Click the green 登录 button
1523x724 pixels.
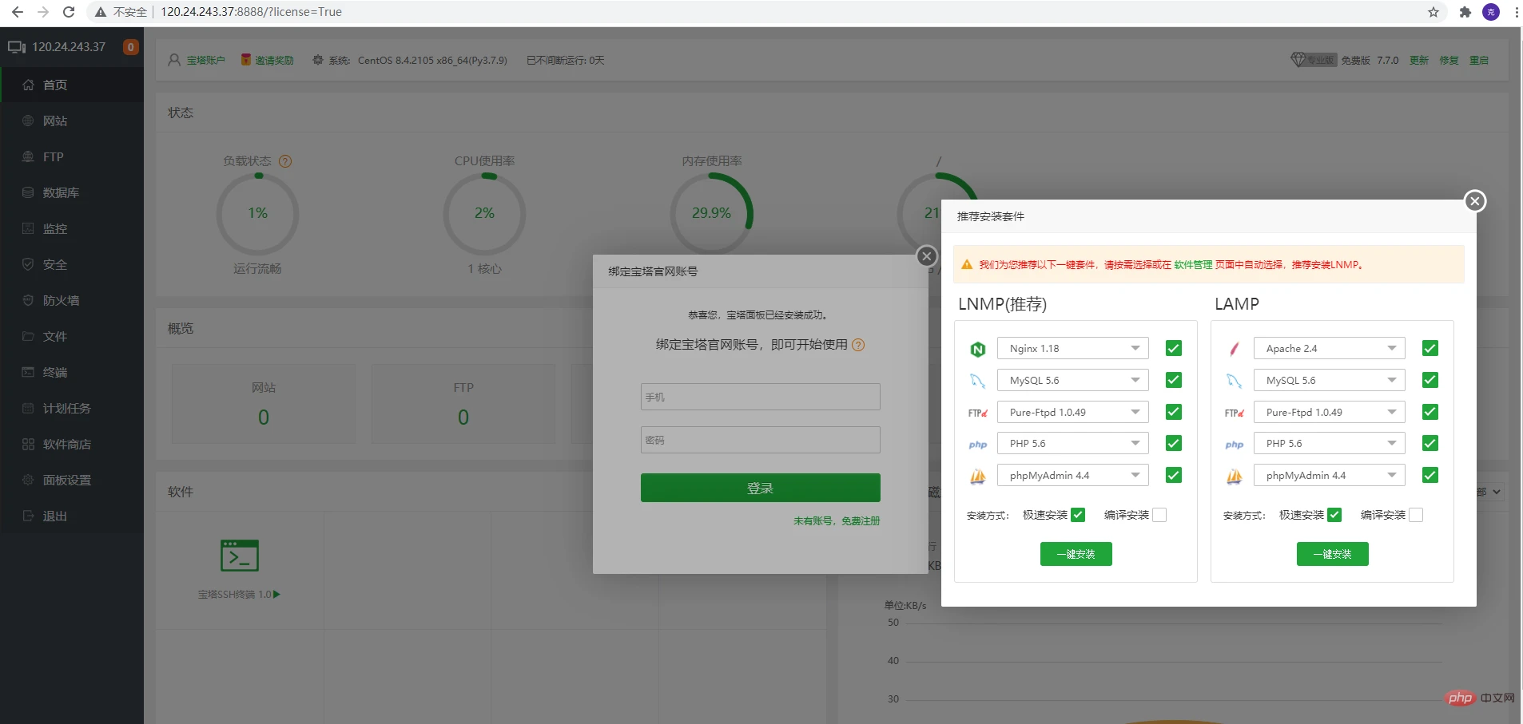pos(760,488)
